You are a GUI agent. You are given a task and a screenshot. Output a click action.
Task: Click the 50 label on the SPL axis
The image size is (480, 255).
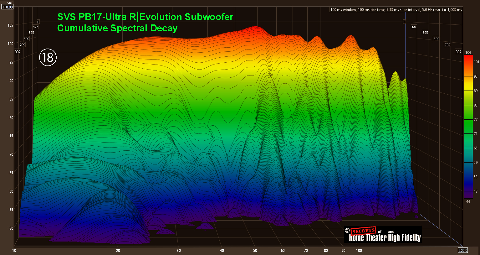click(11, 228)
